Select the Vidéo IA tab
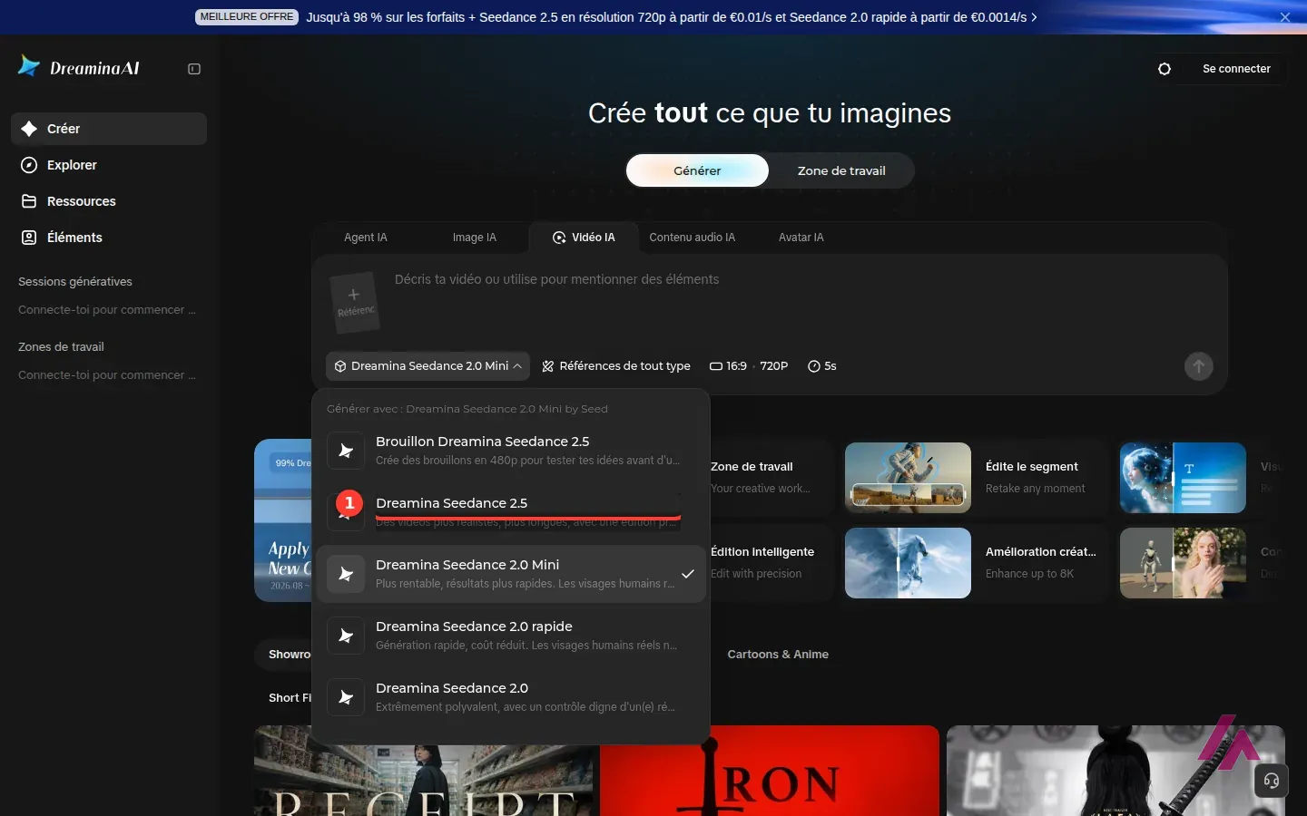This screenshot has width=1307, height=816. [584, 238]
